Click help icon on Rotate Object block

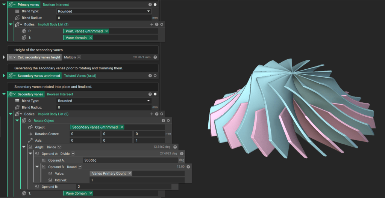(x=163, y=121)
